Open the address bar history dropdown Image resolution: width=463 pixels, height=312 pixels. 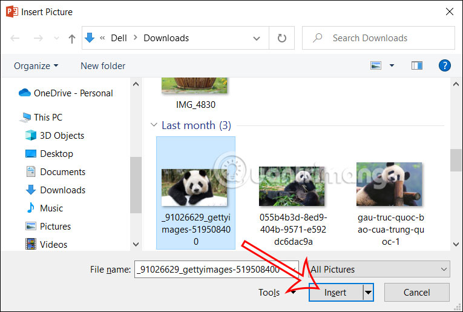[x=257, y=38]
